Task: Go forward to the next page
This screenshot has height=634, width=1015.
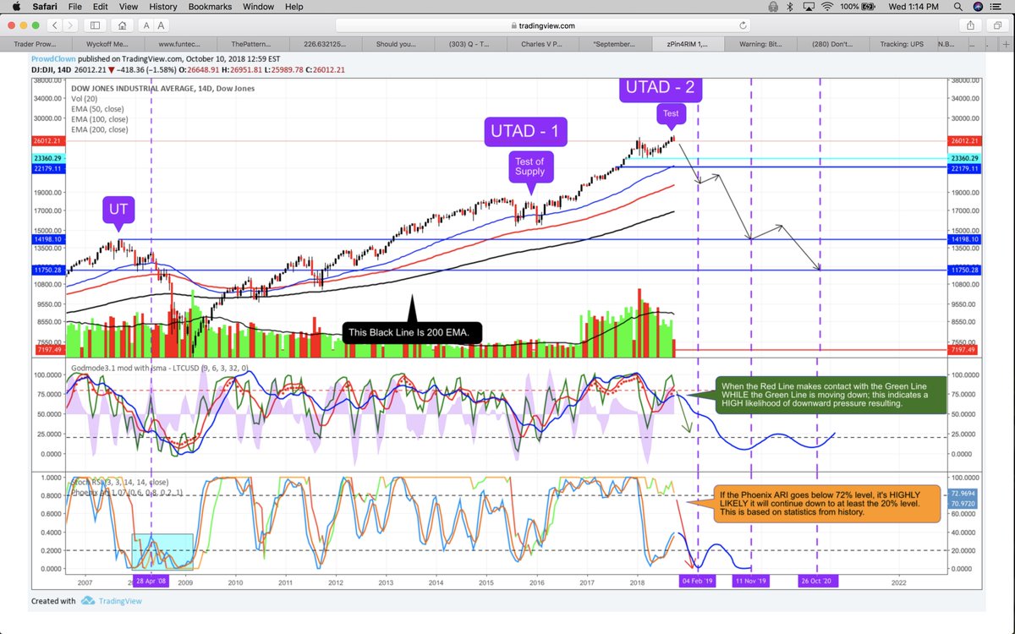Action: [x=71, y=26]
